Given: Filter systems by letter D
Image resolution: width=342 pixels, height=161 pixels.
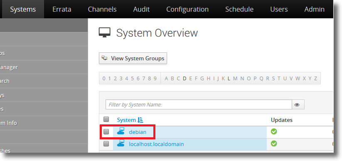Looking at the screenshot, I should click(x=185, y=79).
